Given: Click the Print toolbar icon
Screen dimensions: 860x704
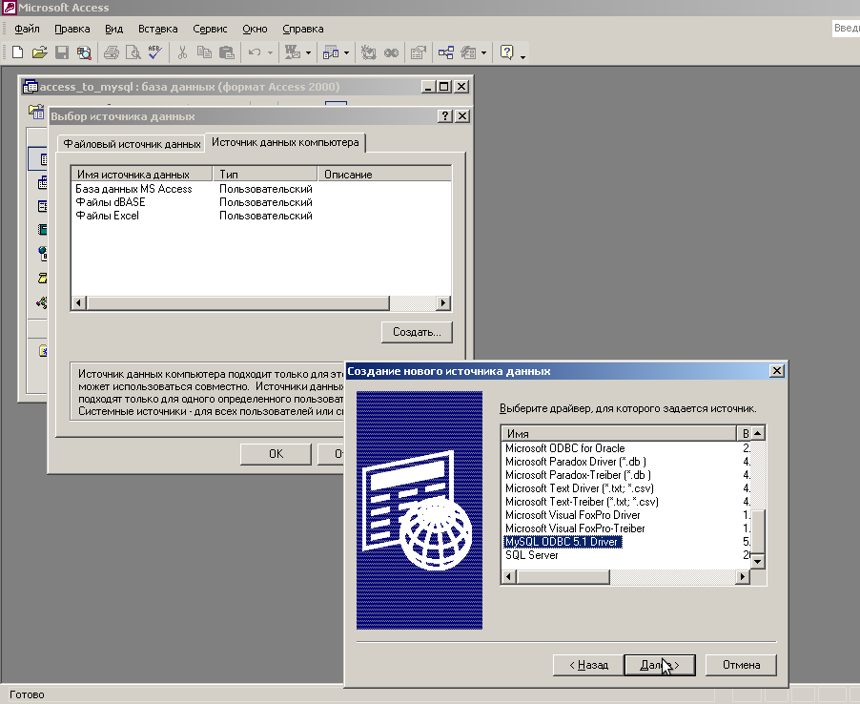Looking at the screenshot, I should coord(112,52).
